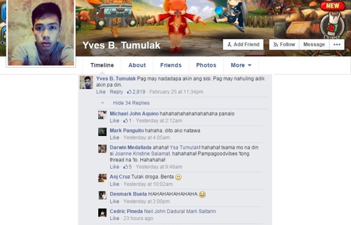
Task: Click thumbs-up count on Michael John Aquino's reply
Action: coord(127,121)
